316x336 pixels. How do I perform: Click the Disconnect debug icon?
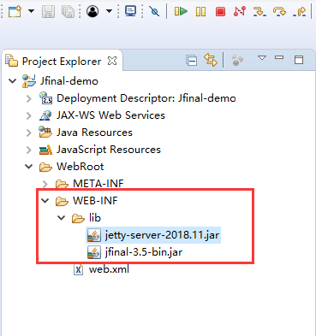coord(240,11)
